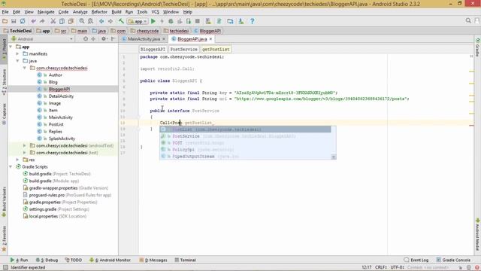481x271 pixels.
Task: Click the Find magnifier icon
Action: coord(82,21)
